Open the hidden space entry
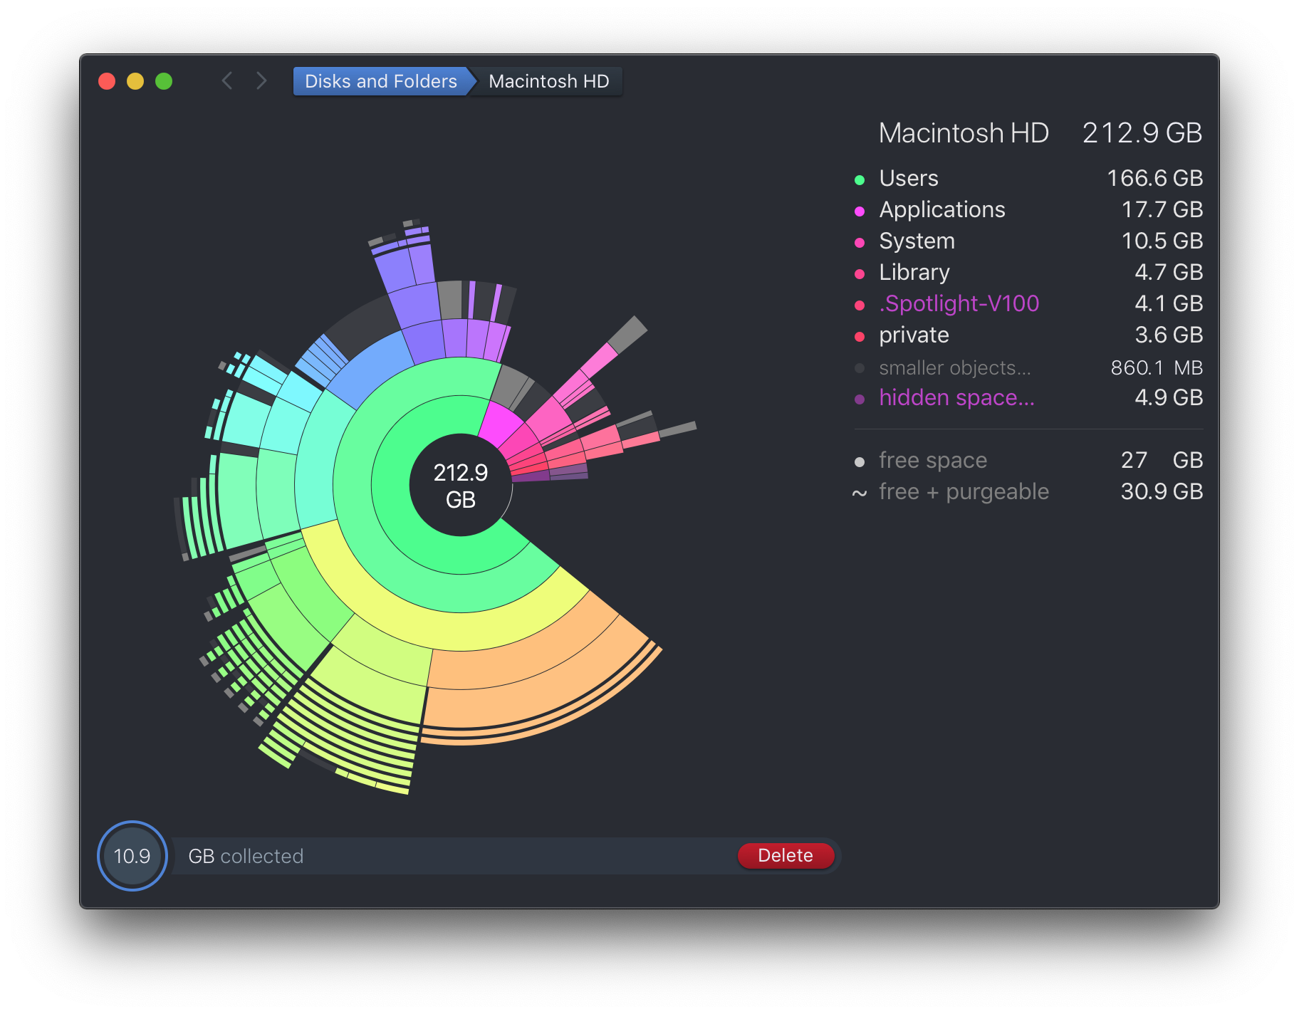The height and width of the screenshot is (1014, 1299). pyautogui.click(x=956, y=397)
